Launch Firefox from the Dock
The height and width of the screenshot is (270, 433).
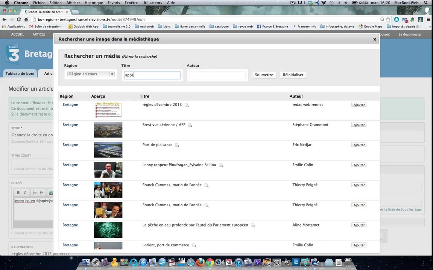(x=200, y=262)
